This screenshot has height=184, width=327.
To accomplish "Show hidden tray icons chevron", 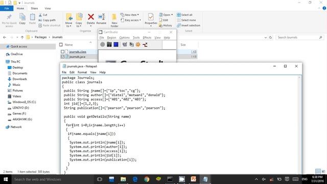I will pos(256,179).
